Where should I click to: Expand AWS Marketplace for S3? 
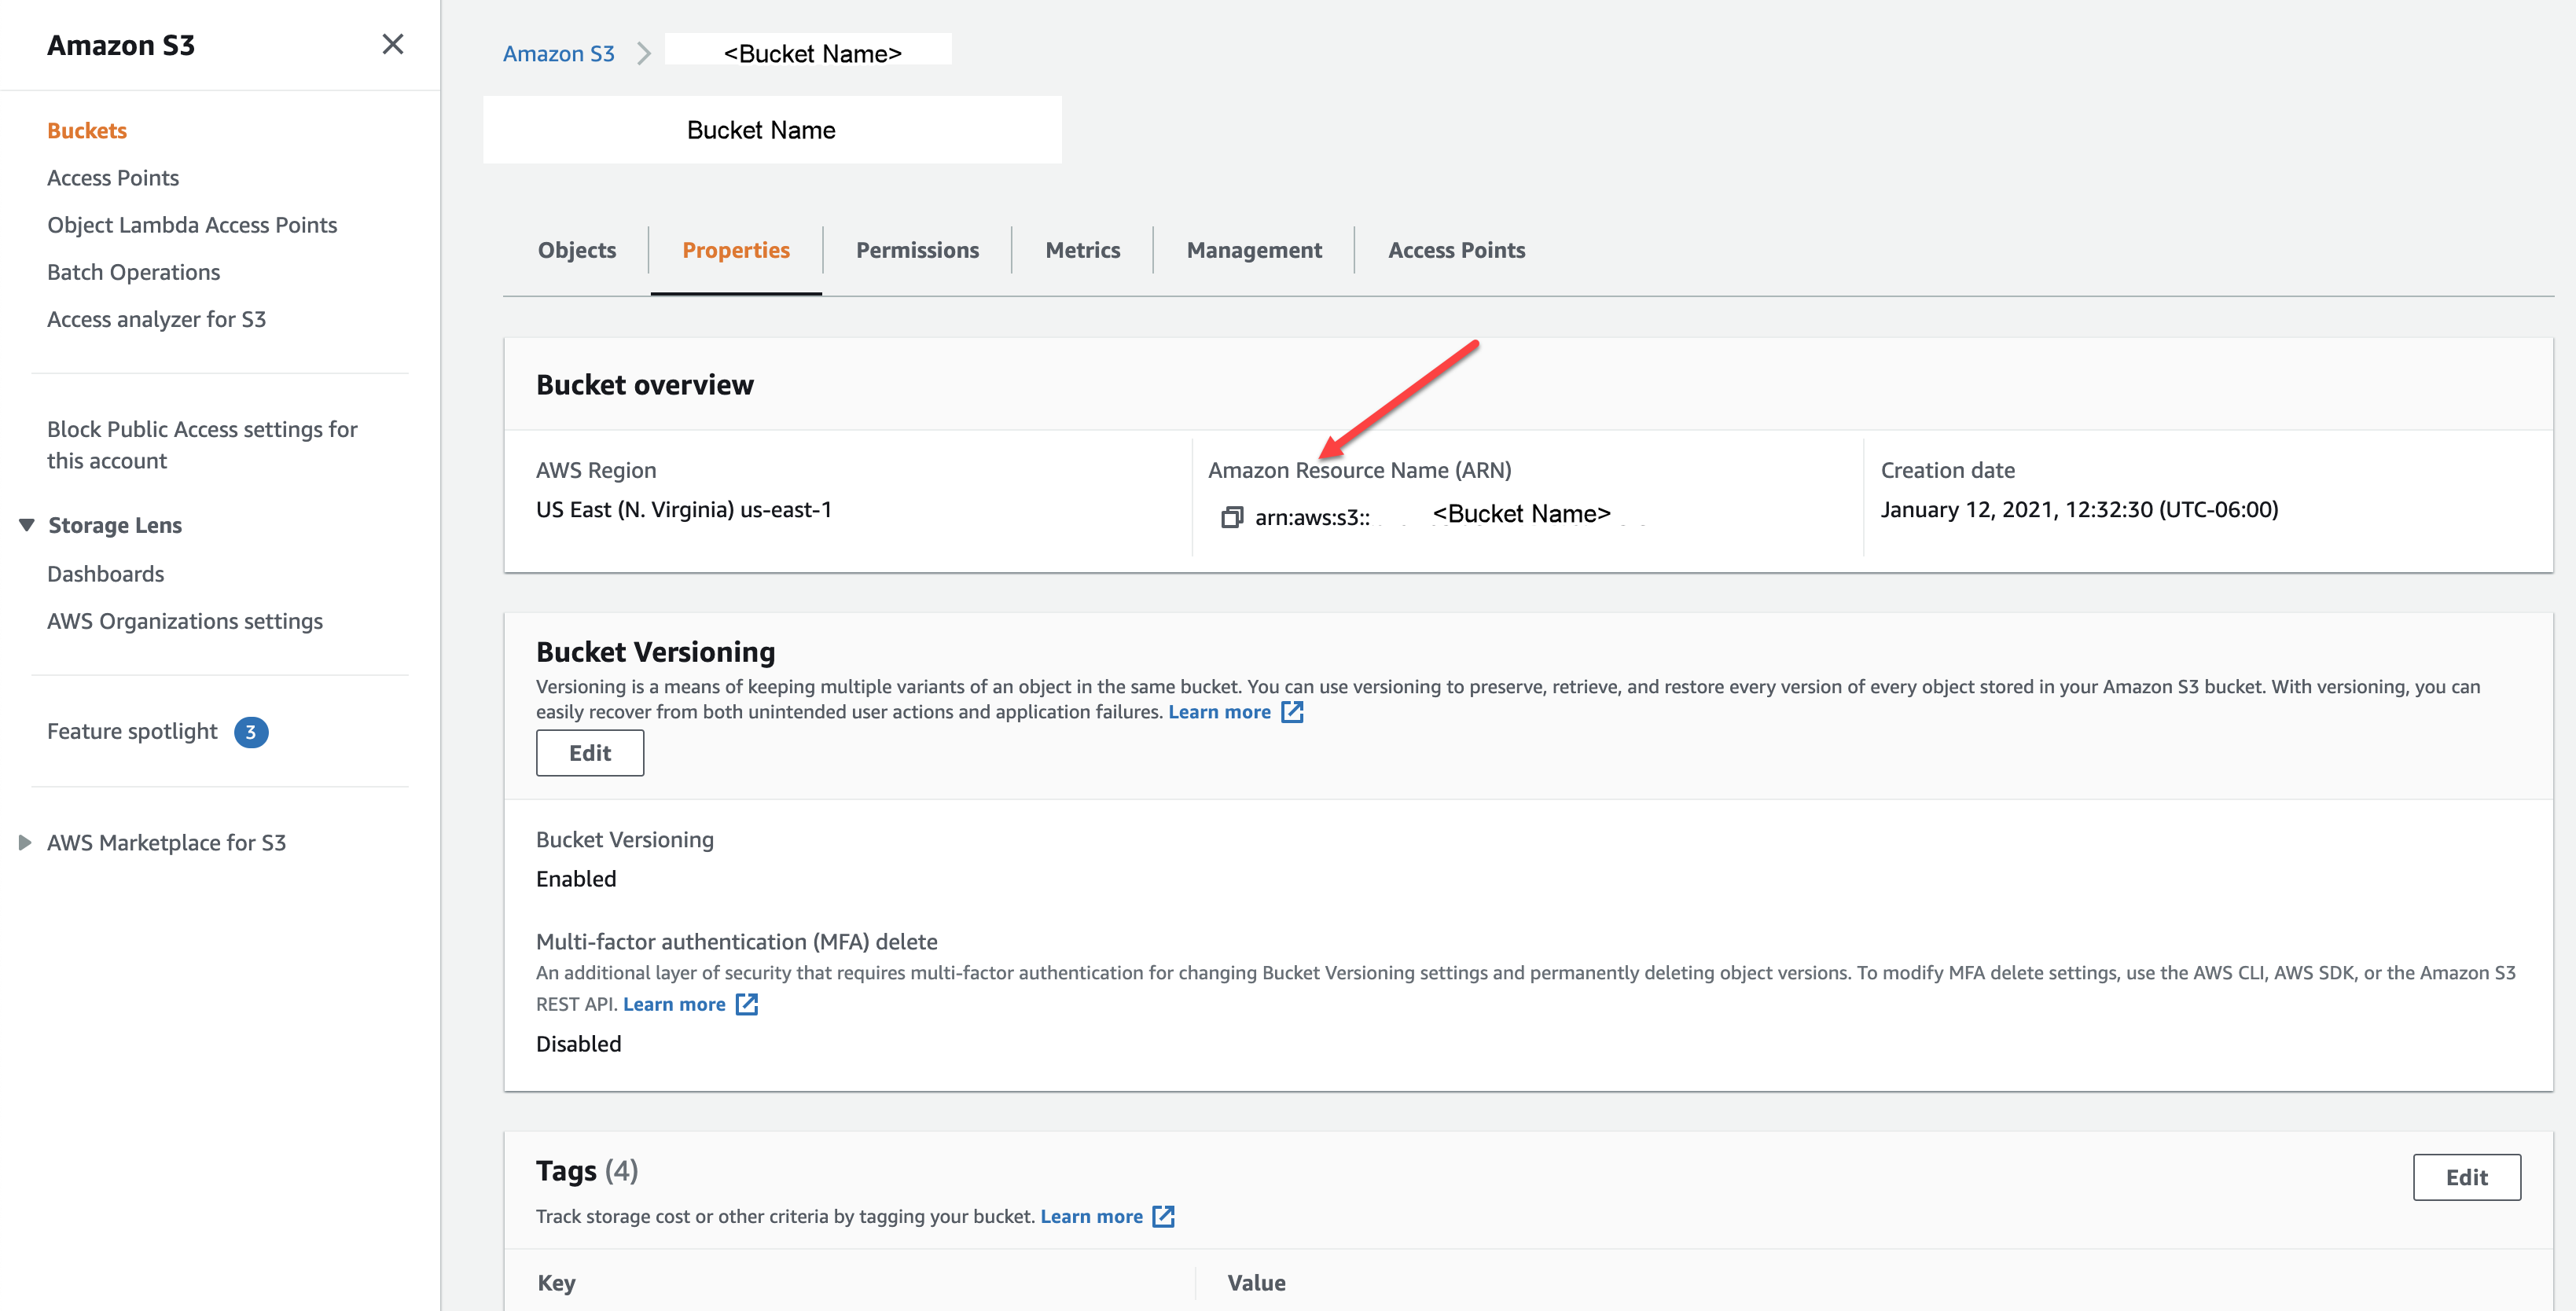click(x=25, y=843)
